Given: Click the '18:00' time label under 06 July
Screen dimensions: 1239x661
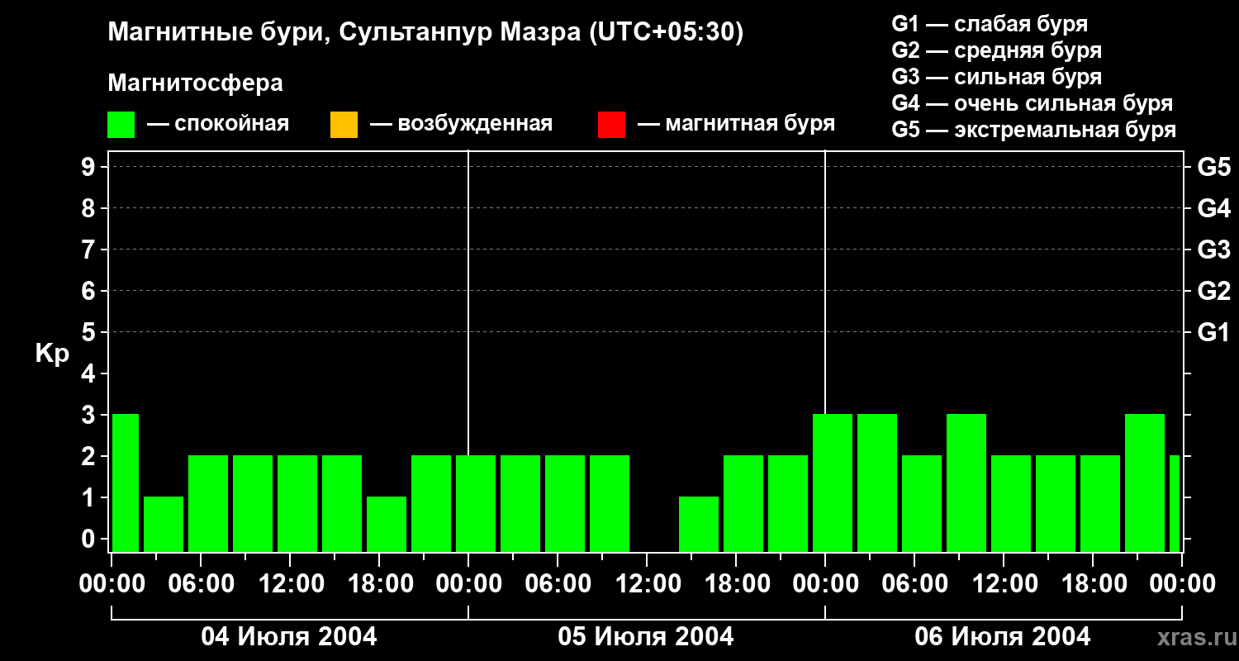Looking at the screenshot, I should tap(1093, 583).
